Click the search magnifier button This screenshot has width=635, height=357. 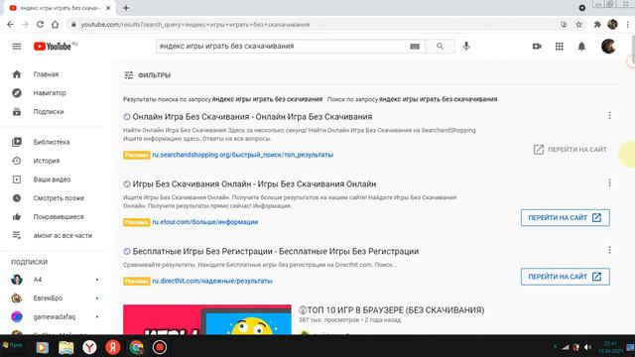point(440,47)
